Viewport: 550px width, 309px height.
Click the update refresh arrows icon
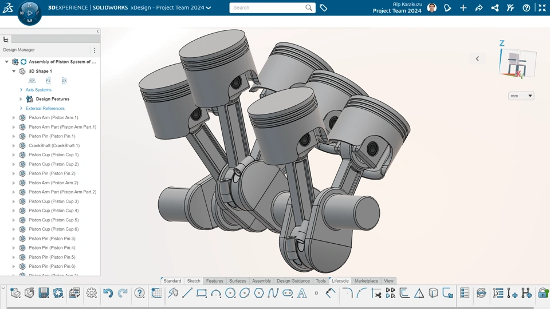58,293
